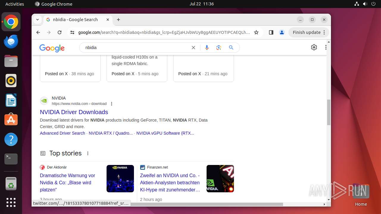Open Ubuntu Software from dock
The width and height of the screenshot is (381, 214).
point(11,120)
